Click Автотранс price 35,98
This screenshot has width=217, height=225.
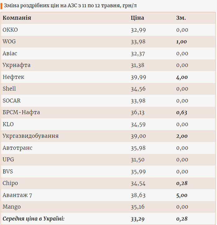pyautogui.click(x=138, y=148)
